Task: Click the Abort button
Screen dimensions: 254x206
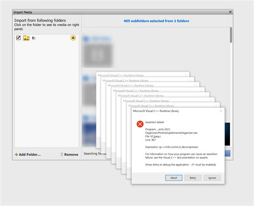Action: coord(174,178)
